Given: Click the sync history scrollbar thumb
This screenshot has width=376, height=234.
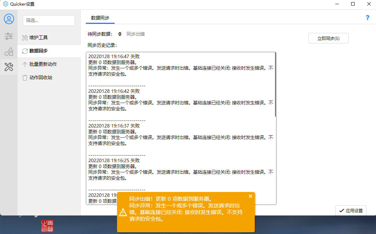Looking at the screenshot, I should coord(275,85).
